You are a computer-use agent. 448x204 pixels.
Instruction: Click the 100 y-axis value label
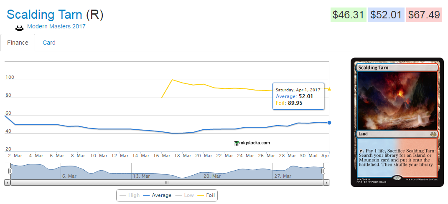[x=10, y=77]
